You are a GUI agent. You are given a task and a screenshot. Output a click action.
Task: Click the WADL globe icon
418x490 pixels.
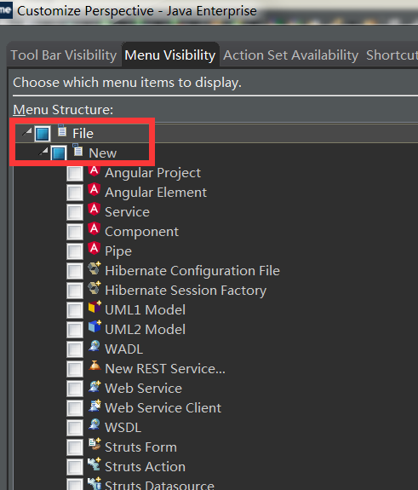94,346
